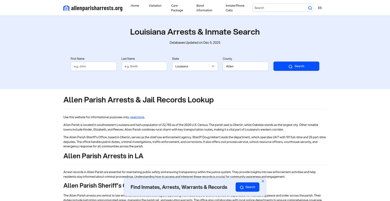Open the Bond Information menu item
390x201 pixels.
click(204, 8)
